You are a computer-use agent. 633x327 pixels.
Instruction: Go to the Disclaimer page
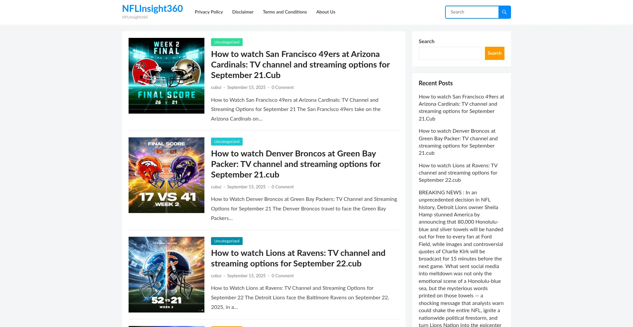pyautogui.click(x=243, y=12)
